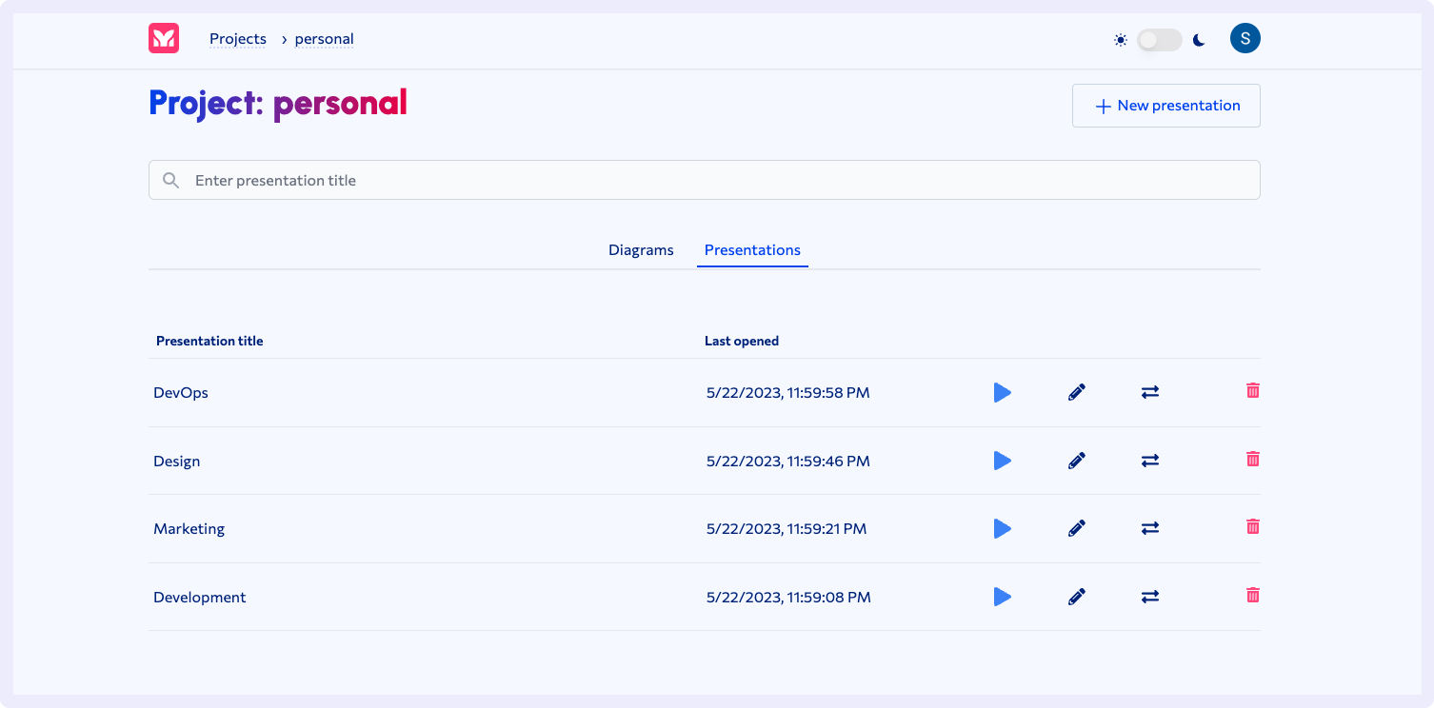Go to Projects breadcrumb link
The image size is (1434, 708).
238,39
